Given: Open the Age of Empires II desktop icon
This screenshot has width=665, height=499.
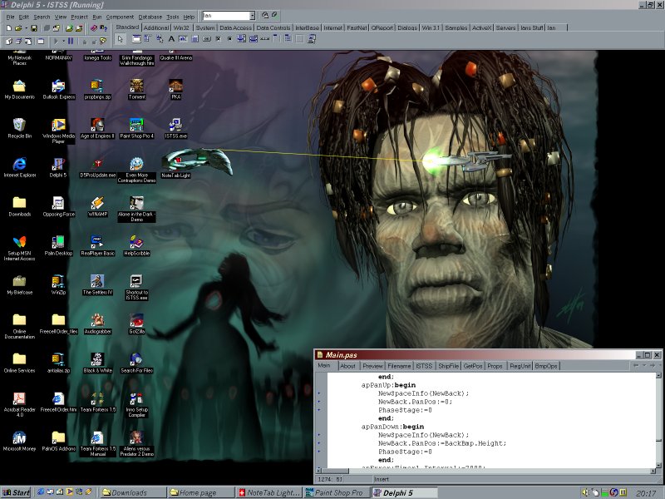Looking at the screenshot, I should [97, 129].
